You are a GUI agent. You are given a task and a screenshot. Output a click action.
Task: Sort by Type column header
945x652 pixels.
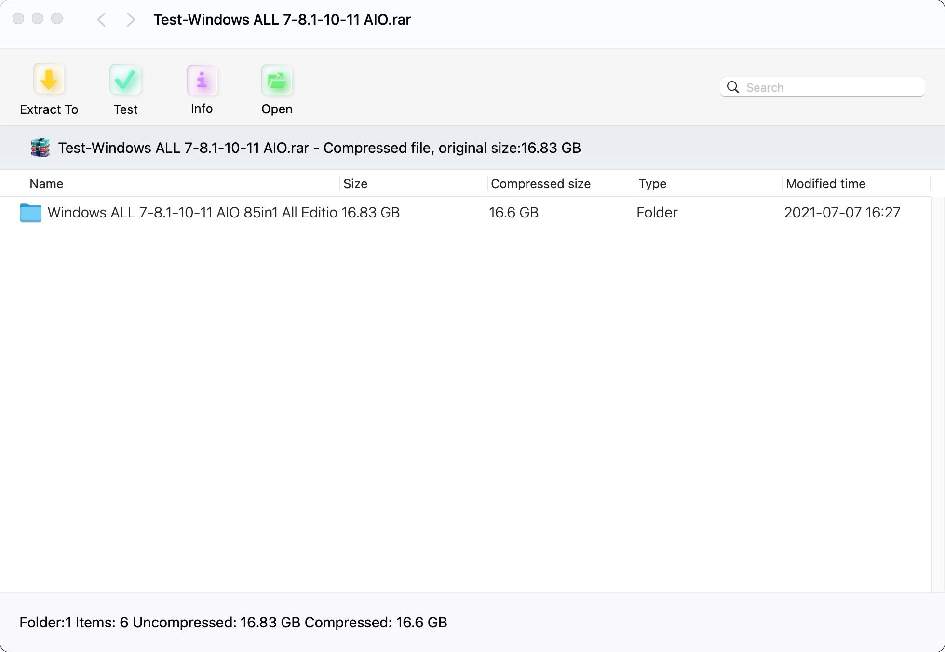652,184
